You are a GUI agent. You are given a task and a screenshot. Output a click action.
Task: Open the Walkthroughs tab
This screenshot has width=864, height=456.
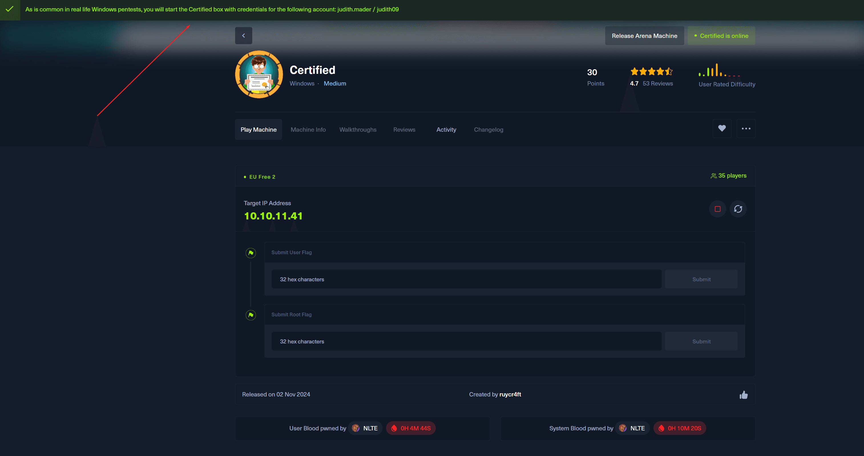click(x=358, y=130)
